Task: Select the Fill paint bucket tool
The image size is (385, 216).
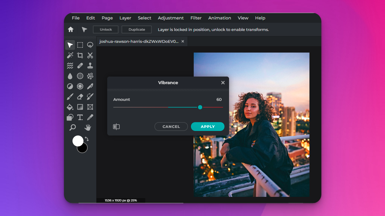Action: click(x=70, y=107)
